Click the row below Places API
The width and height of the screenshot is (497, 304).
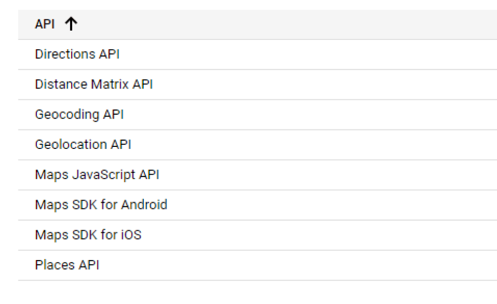(154, 287)
